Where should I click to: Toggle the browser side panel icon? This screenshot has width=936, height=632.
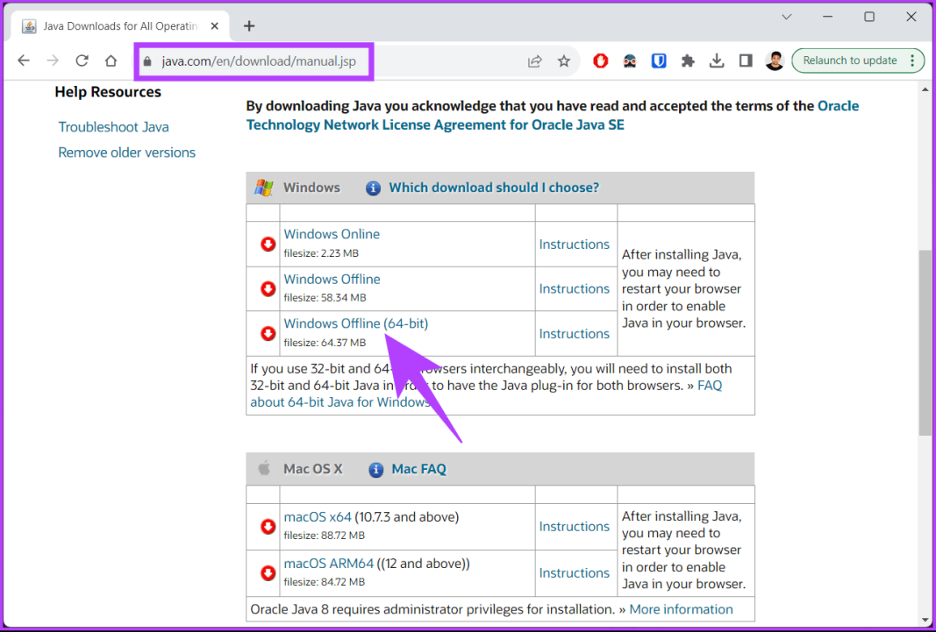(746, 60)
